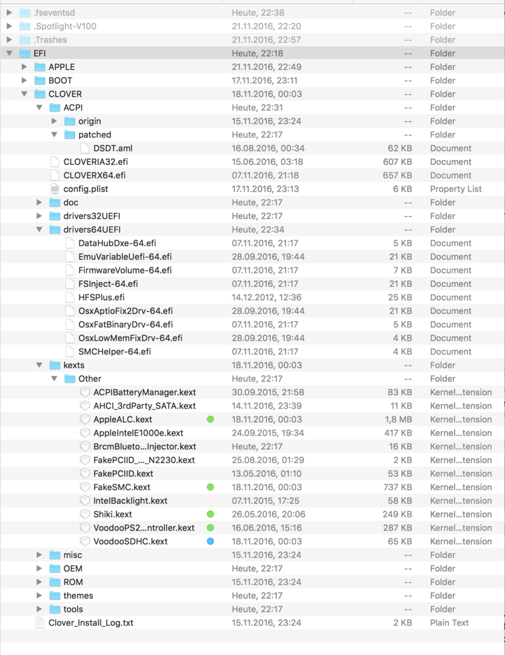Click the Other folder icon
This screenshot has height=655, width=505.
click(x=70, y=379)
